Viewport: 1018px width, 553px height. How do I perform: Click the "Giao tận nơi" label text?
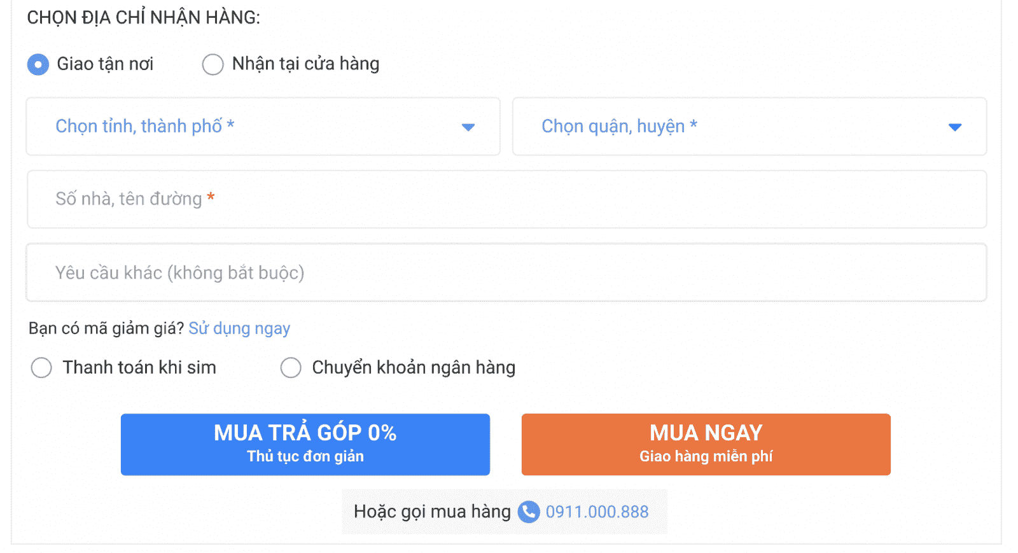point(105,64)
